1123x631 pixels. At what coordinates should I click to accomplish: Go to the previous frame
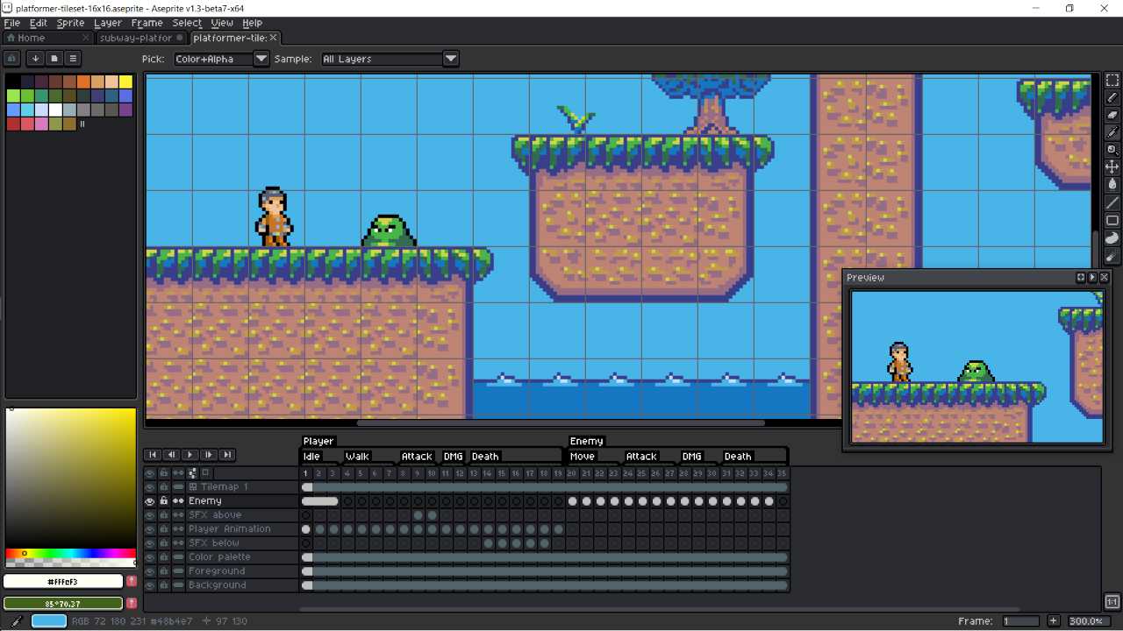[x=171, y=455]
